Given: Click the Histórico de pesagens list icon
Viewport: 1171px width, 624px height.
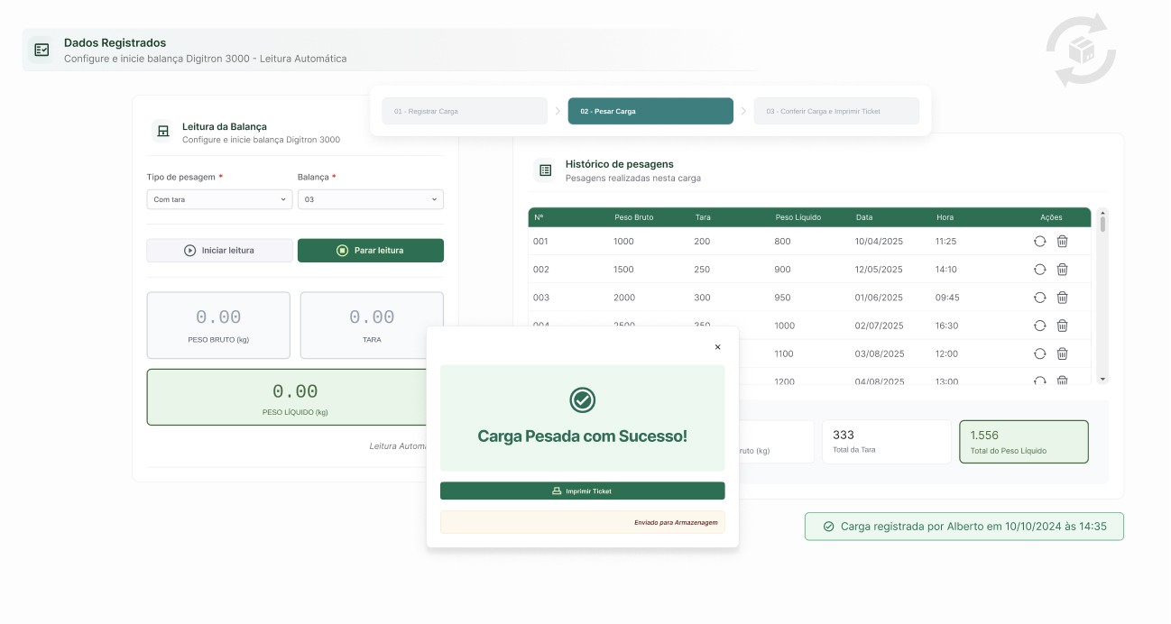Looking at the screenshot, I should click(x=545, y=170).
